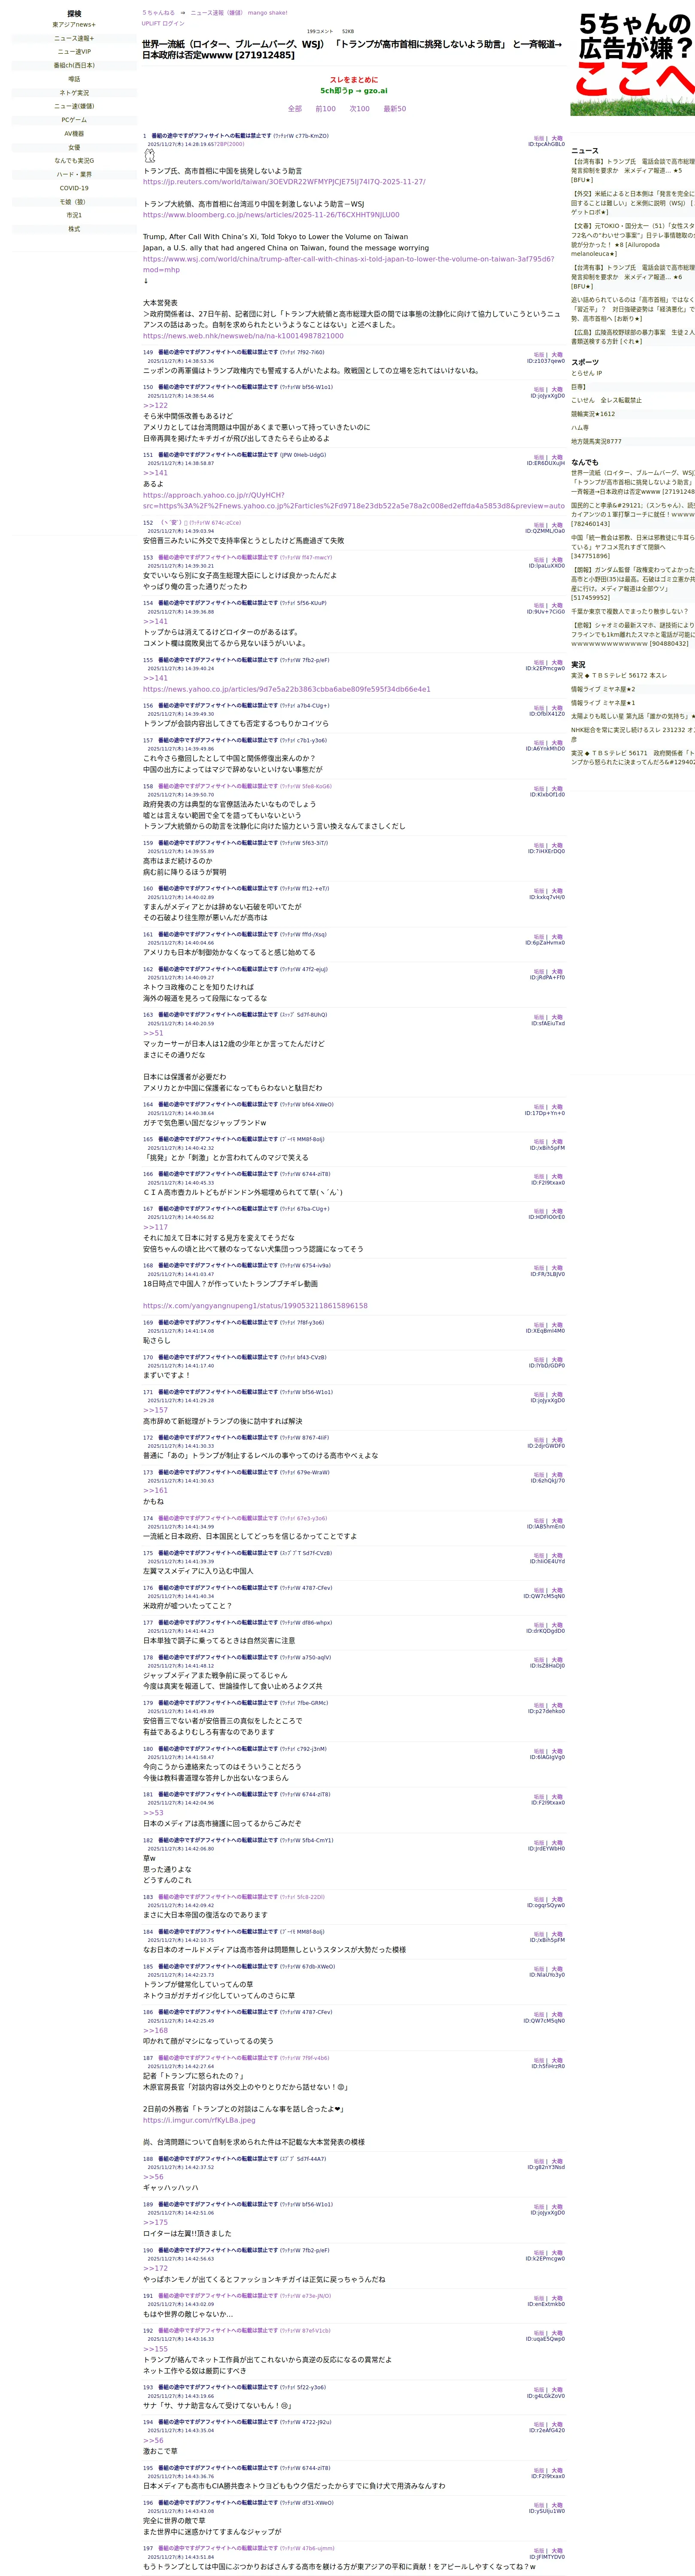This screenshot has width=695, height=2576.
Task: Show the latest 50 posts (最新50)
Action: click(x=395, y=109)
